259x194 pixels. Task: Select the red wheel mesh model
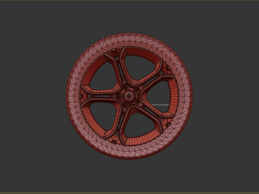tap(129, 96)
